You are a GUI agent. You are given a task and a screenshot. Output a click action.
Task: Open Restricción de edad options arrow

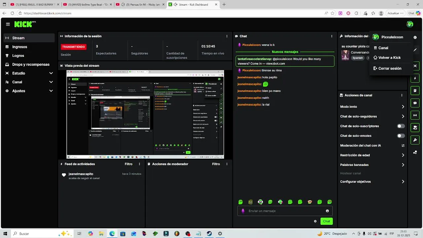point(403,155)
